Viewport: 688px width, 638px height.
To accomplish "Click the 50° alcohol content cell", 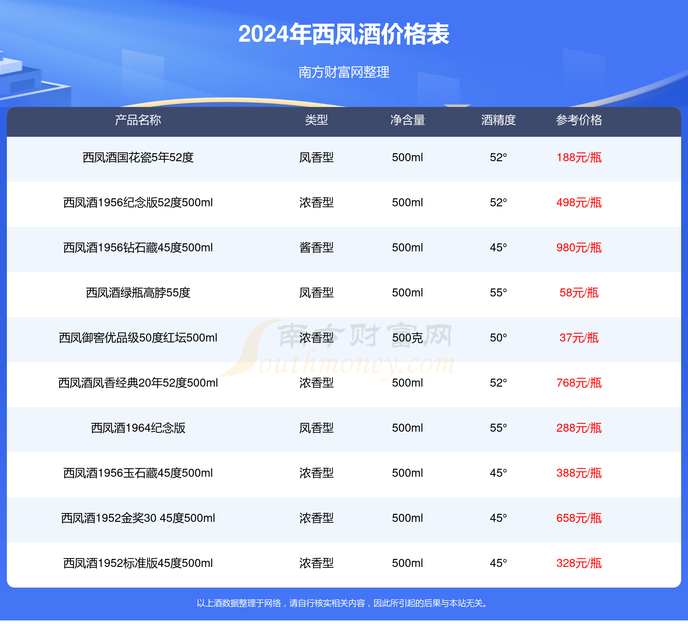I will point(498,338).
